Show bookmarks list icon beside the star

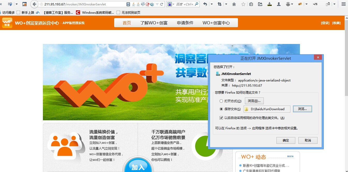tap(251, 4)
